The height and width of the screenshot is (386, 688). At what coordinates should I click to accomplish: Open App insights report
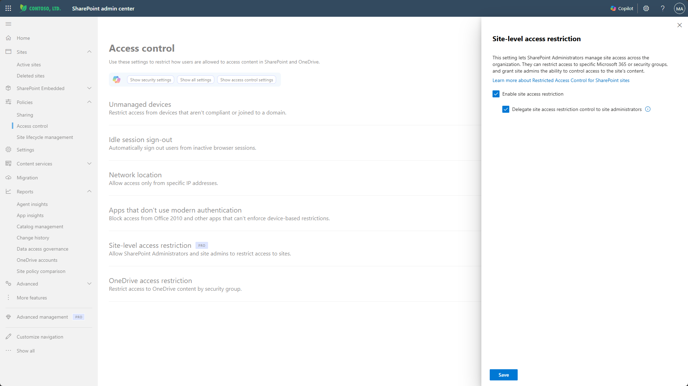click(x=30, y=215)
